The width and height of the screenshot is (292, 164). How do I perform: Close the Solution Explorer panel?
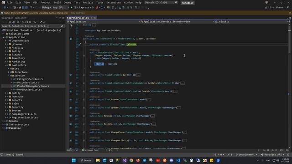[x=63, y=18]
